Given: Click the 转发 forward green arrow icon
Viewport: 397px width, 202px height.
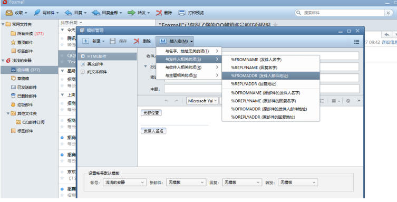Looking at the screenshot, I should (x=131, y=13).
